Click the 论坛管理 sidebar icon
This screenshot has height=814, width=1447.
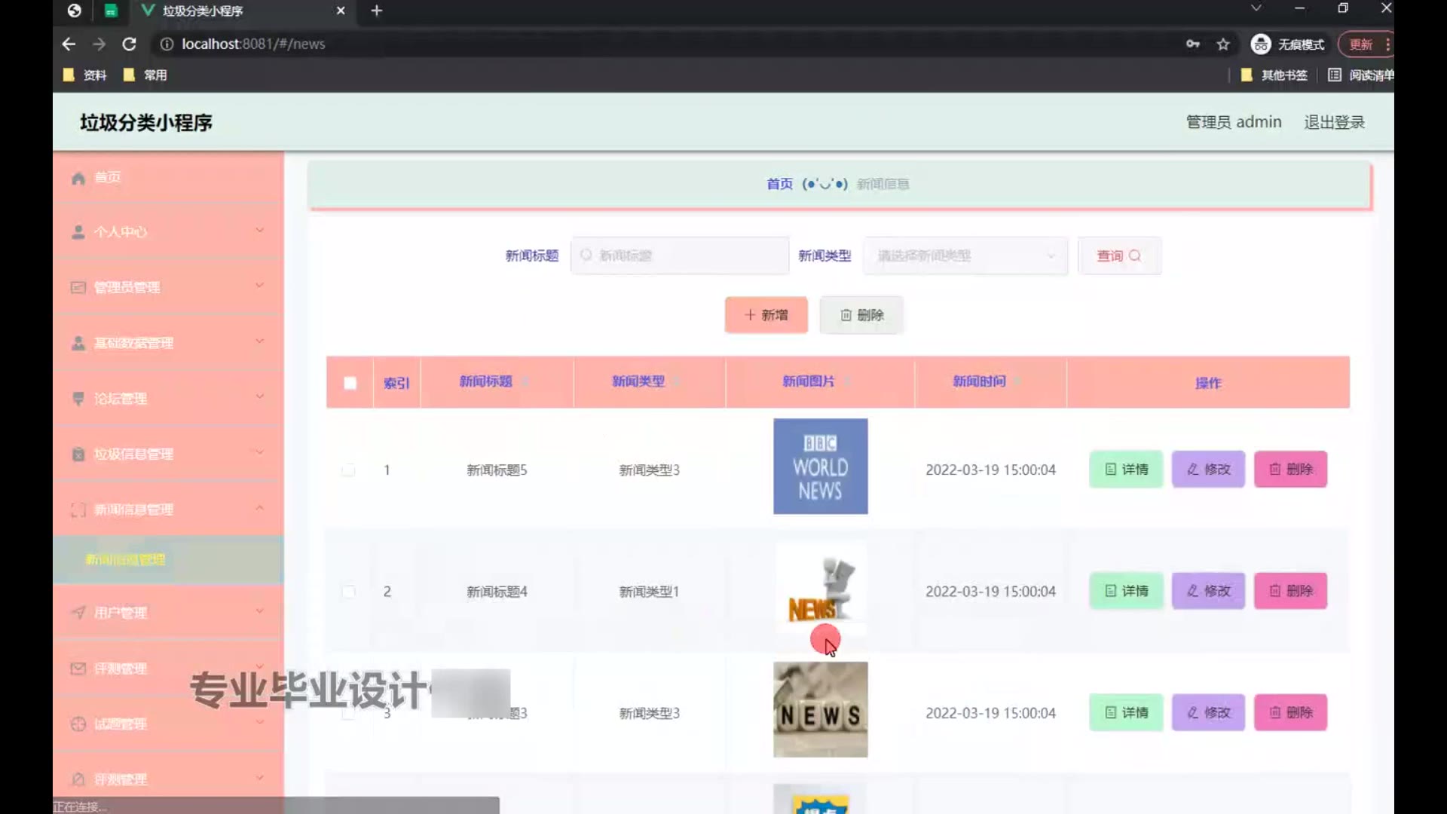pyautogui.click(x=78, y=398)
